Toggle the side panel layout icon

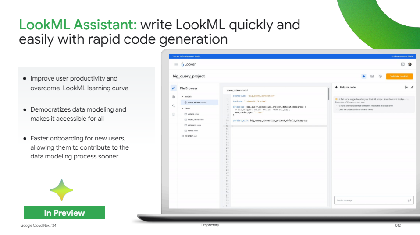[x=372, y=76]
